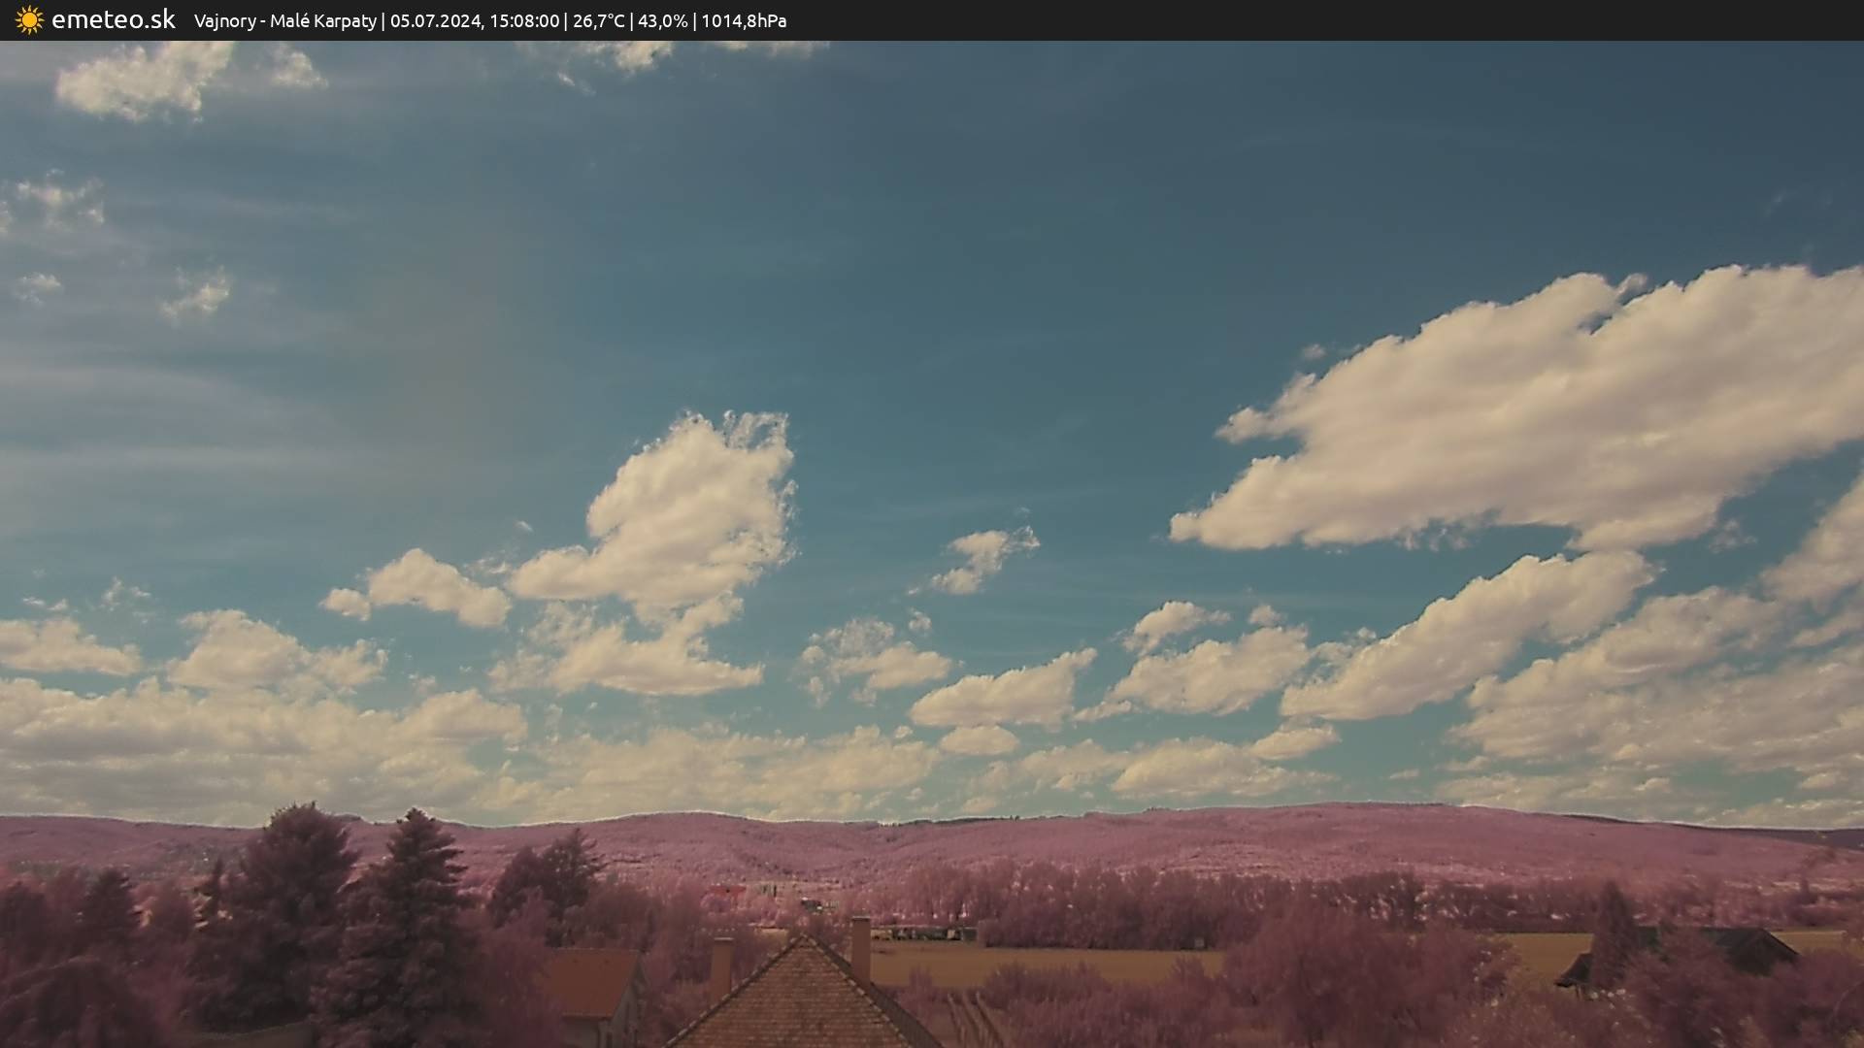This screenshot has width=1864, height=1048.
Task: Click the time 15:08:00 in header
Action: 524,21
